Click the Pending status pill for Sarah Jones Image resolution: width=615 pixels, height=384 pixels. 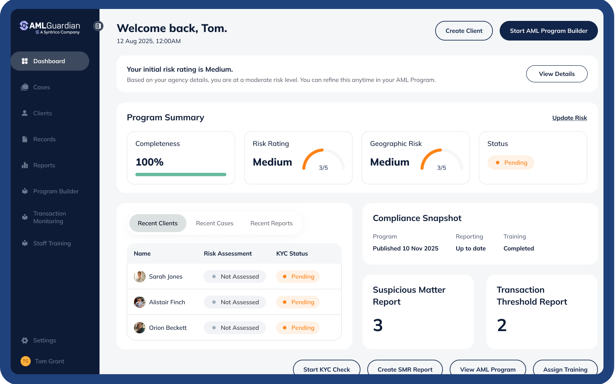tap(298, 276)
